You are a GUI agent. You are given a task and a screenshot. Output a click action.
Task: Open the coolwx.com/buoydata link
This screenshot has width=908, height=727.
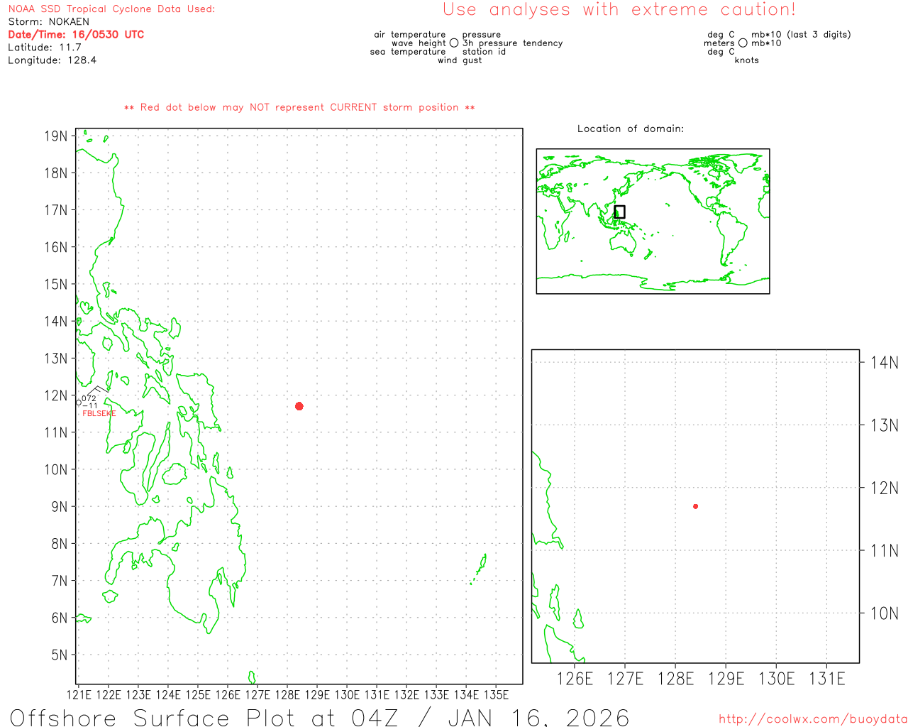tap(812, 719)
